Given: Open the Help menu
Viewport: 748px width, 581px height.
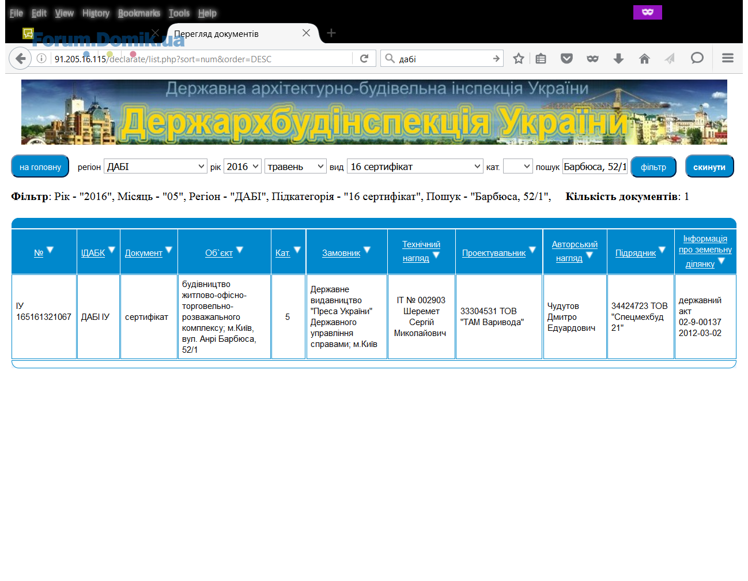Looking at the screenshot, I should tap(207, 13).
